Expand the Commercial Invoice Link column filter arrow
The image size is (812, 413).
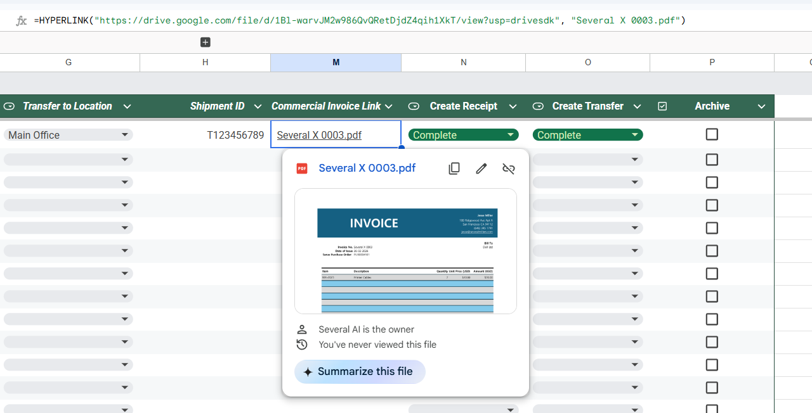(x=389, y=106)
